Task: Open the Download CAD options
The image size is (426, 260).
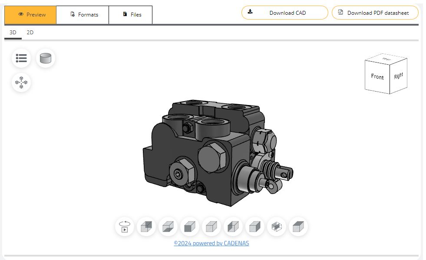Action: pos(284,13)
